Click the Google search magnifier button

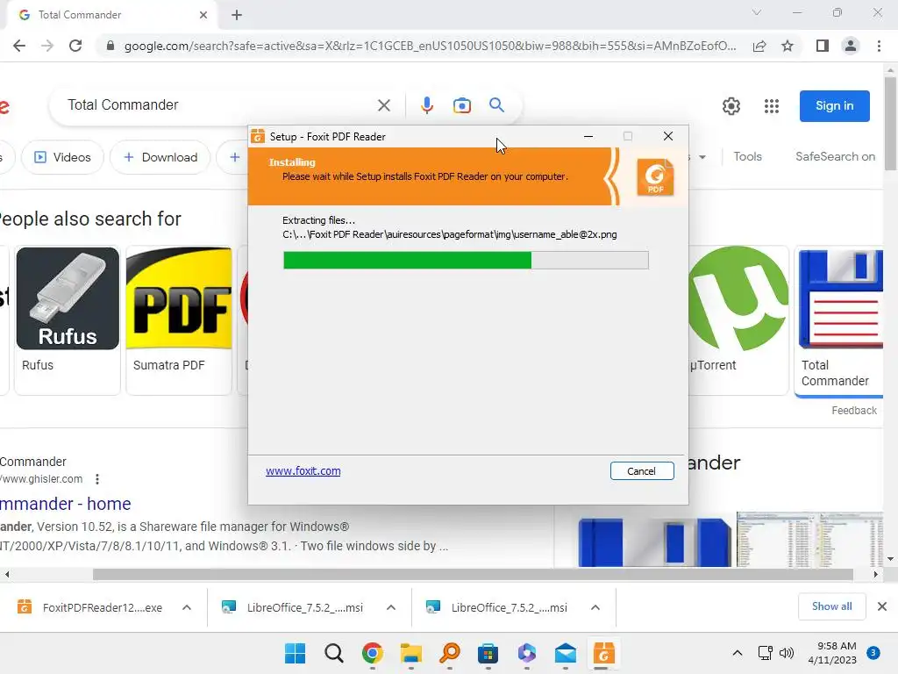pos(496,105)
